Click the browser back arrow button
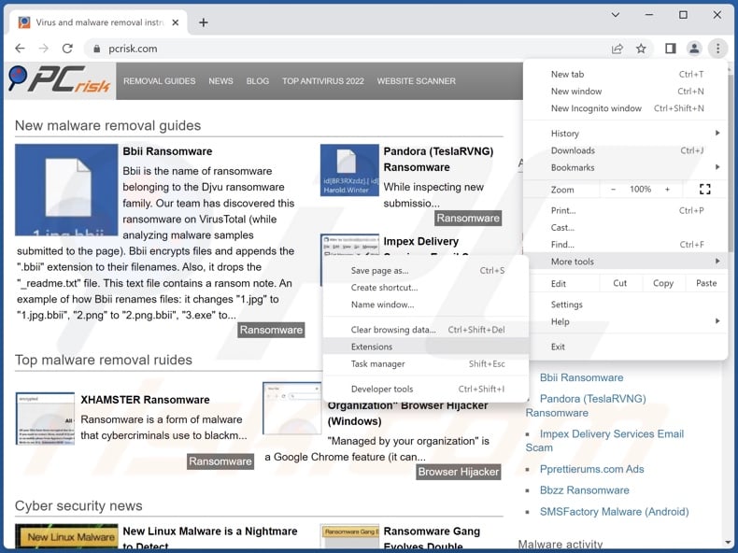This screenshot has height=553, width=738. 20,49
